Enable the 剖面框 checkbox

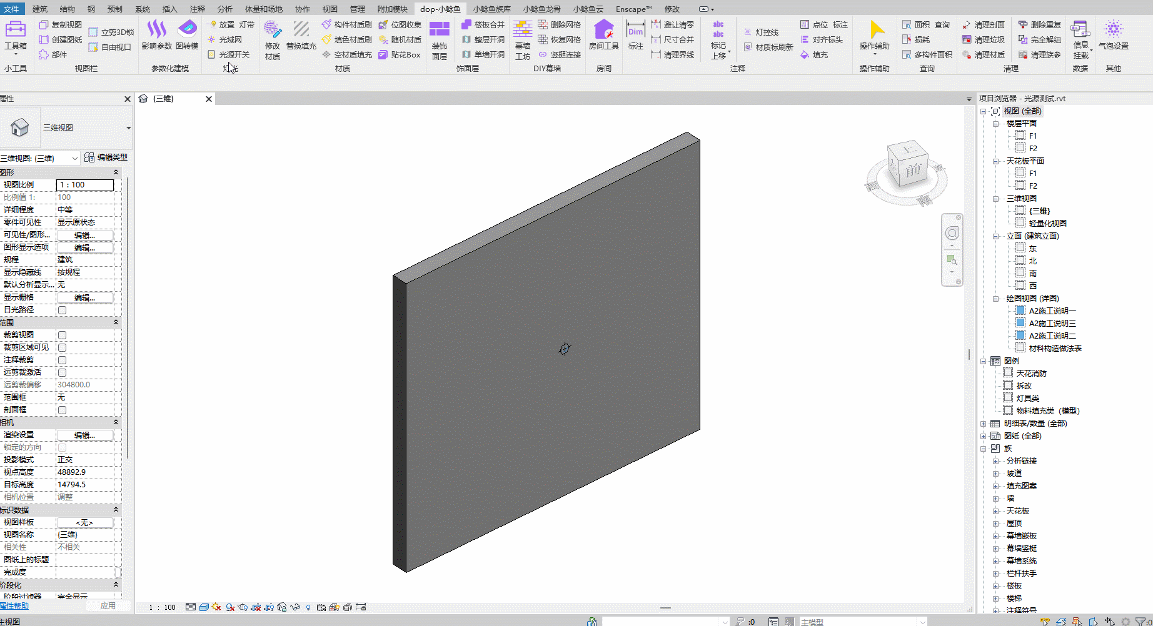coord(62,410)
